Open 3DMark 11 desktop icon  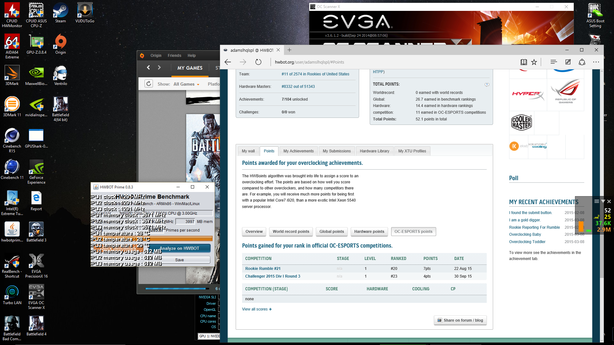point(12,107)
